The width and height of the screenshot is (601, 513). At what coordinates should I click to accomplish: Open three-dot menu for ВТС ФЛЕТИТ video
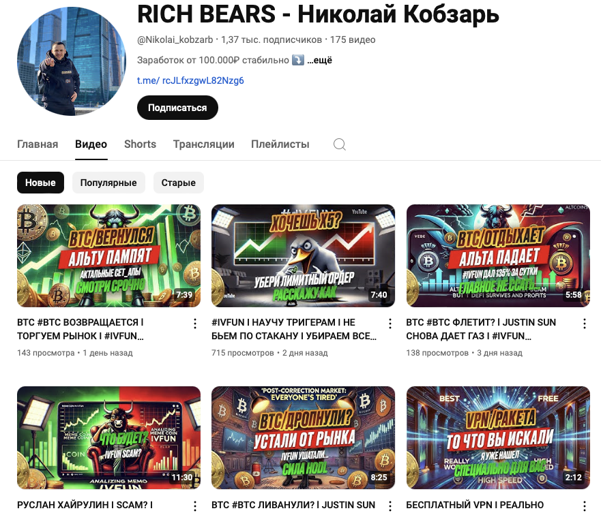585,324
